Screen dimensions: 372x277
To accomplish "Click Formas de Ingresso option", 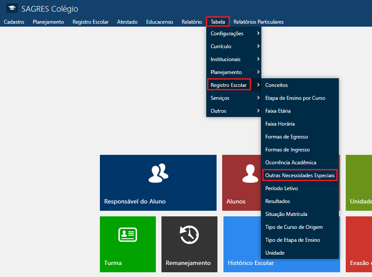I will (287, 150).
